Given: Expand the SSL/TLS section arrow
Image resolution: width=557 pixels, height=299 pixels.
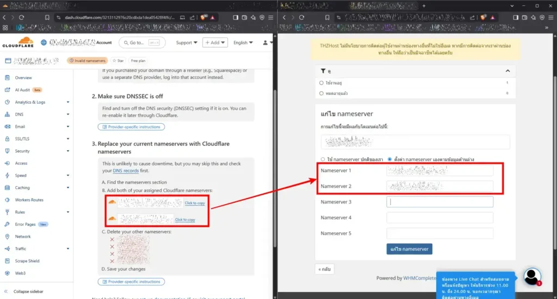Looking at the screenshot, I should (68, 139).
